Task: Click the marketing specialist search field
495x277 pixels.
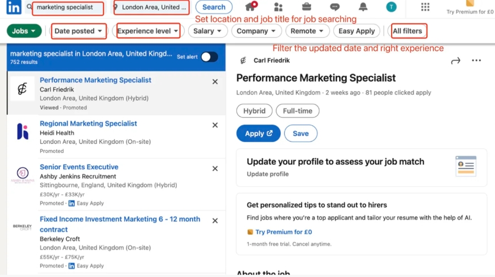Action: (68, 8)
